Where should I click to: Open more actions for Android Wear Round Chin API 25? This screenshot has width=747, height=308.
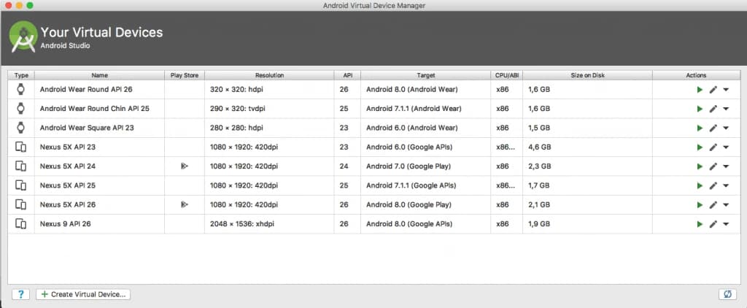[x=726, y=109]
